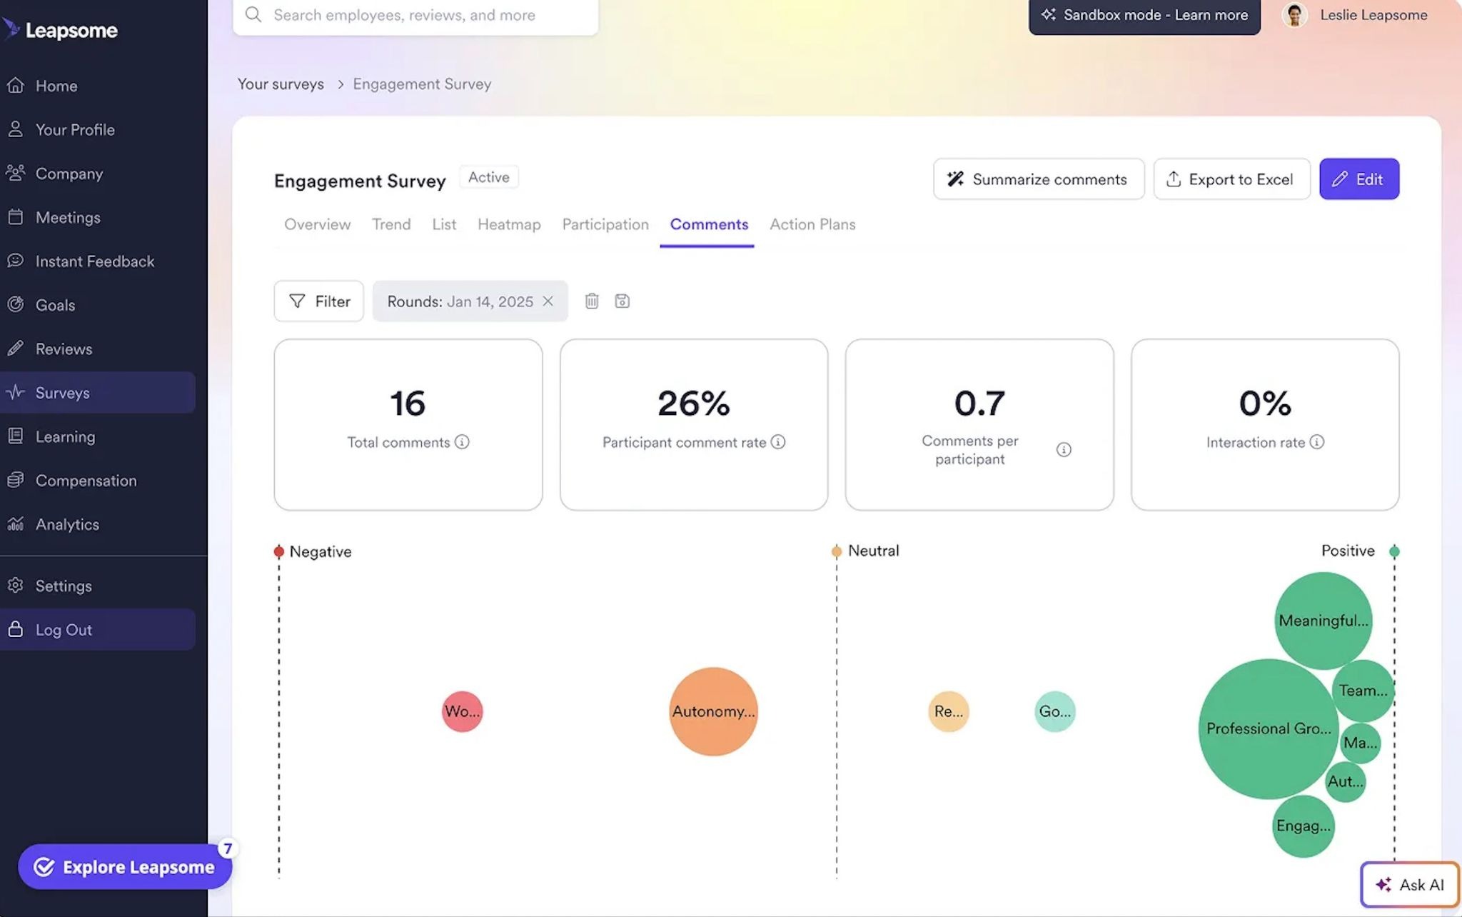Screen dimensions: 1462x917
Task: Click the Engagement Survey breadcrumb
Action: 422,84
